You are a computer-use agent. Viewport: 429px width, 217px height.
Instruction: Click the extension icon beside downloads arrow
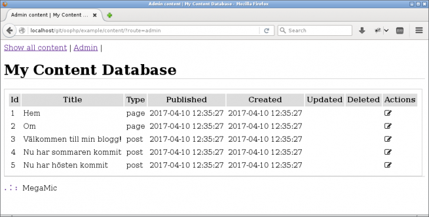click(378, 31)
